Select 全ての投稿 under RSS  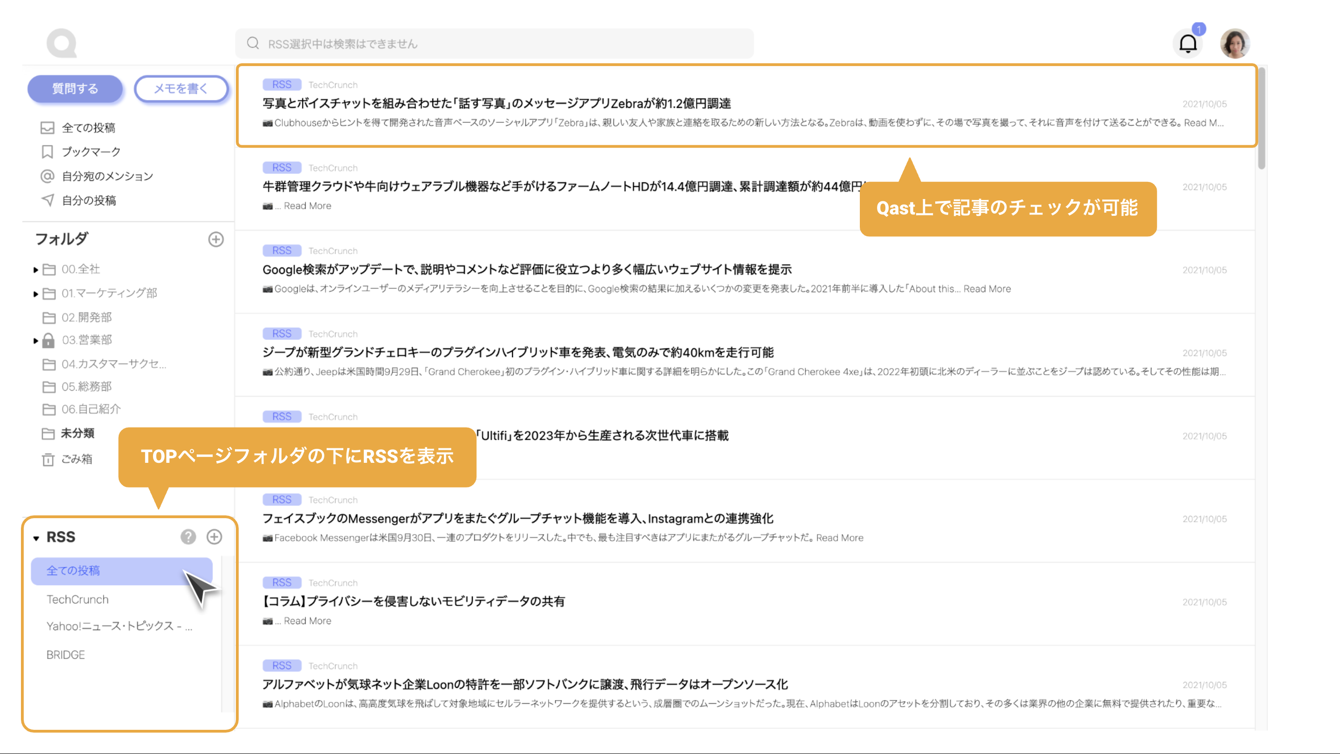(x=122, y=571)
